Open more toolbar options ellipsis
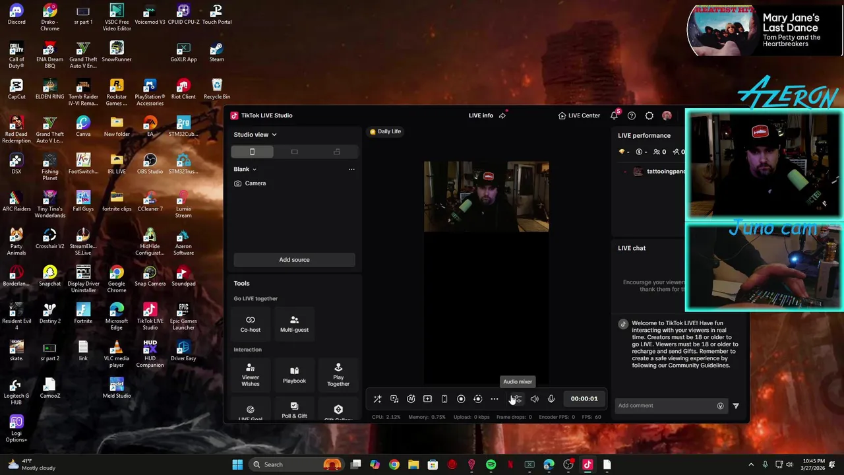Viewport: 844px width, 475px height. coord(495,399)
